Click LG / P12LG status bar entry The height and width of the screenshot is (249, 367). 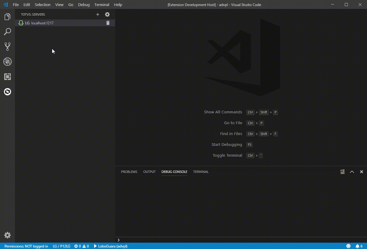[61, 246]
